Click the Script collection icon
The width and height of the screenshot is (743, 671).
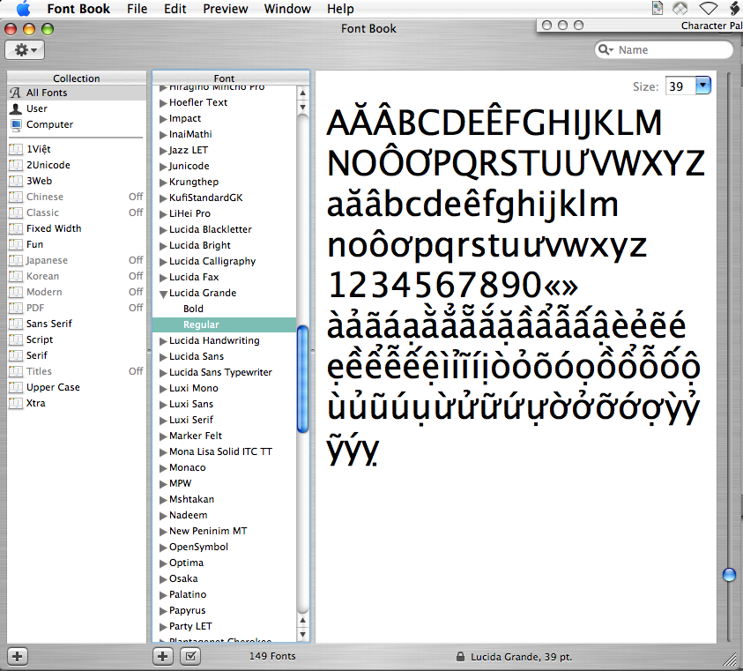click(x=16, y=340)
